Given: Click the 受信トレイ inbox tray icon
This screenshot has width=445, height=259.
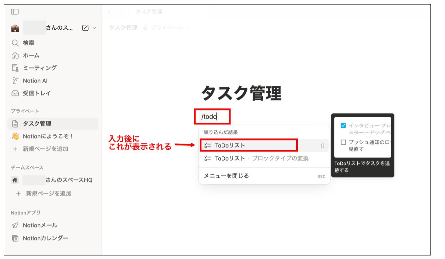Looking at the screenshot, I should [15, 93].
